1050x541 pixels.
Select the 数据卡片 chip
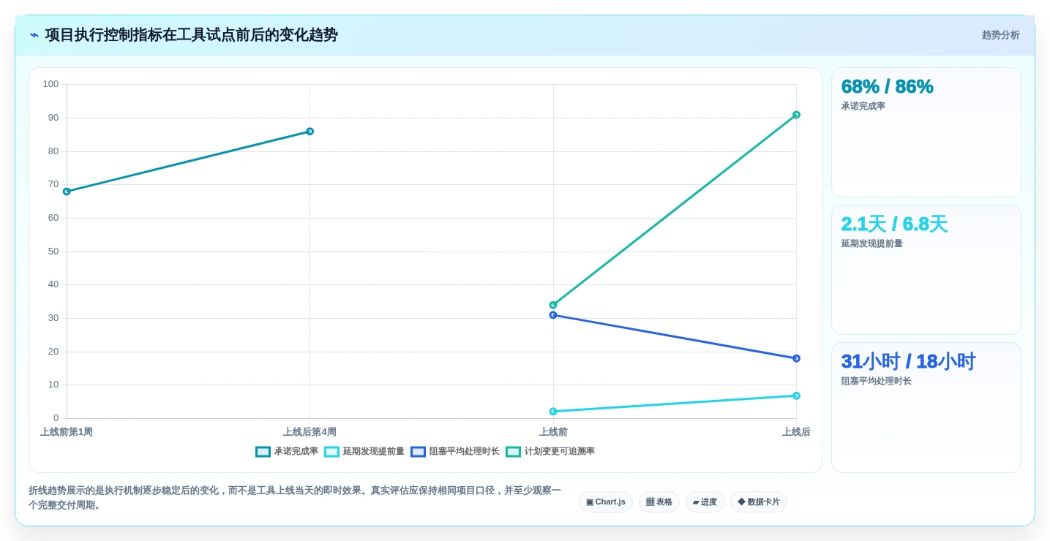pyautogui.click(x=759, y=502)
